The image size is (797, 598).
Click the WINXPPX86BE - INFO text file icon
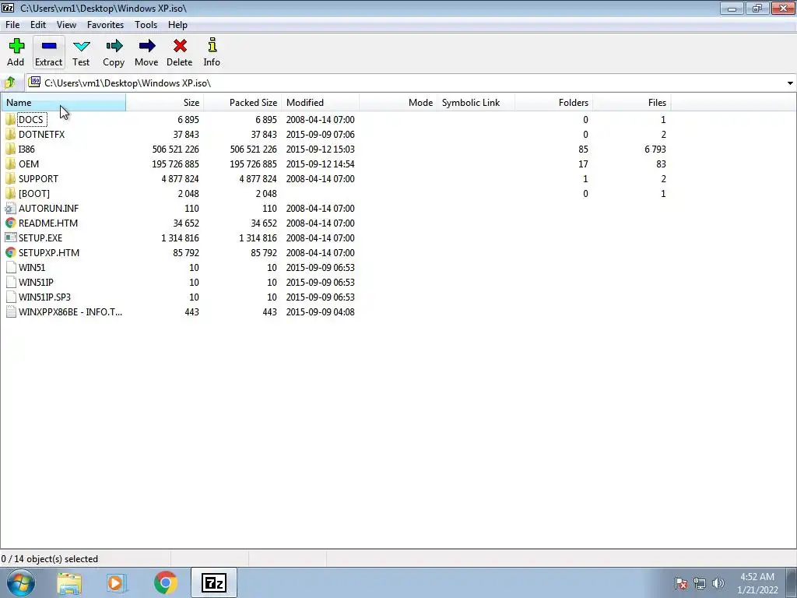pos(11,311)
